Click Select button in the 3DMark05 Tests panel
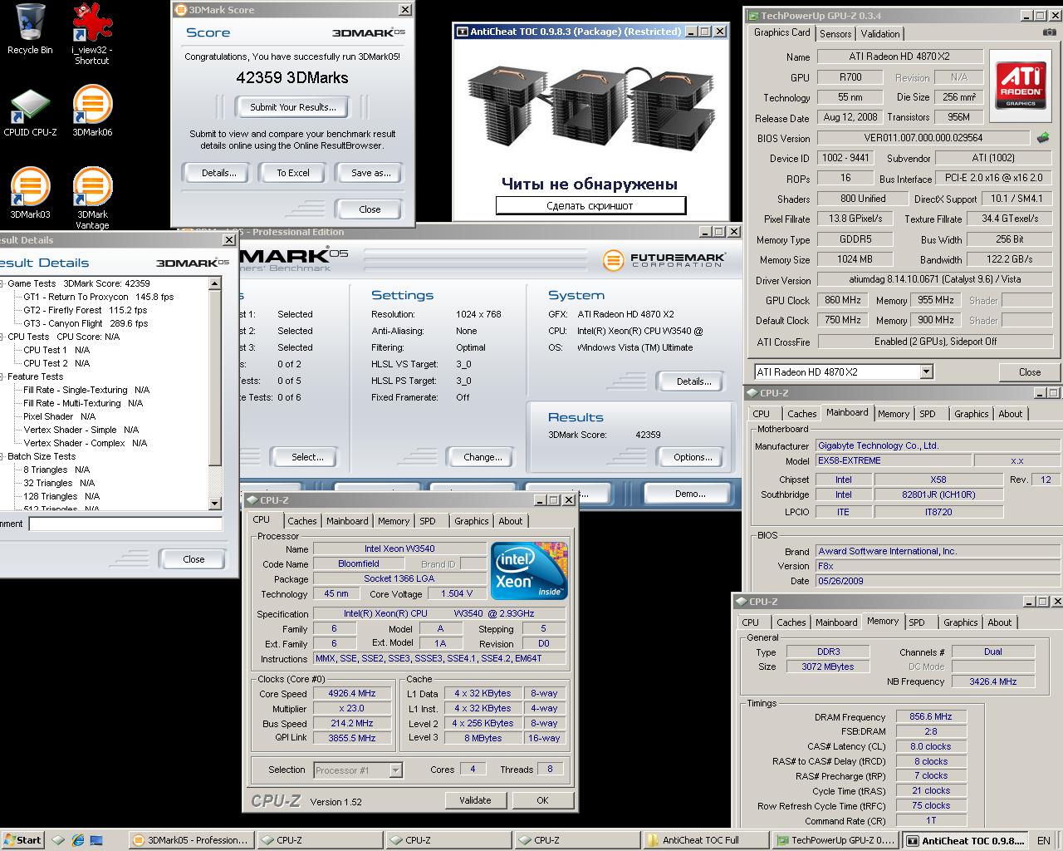The image size is (1063, 851). click(307, 457)
